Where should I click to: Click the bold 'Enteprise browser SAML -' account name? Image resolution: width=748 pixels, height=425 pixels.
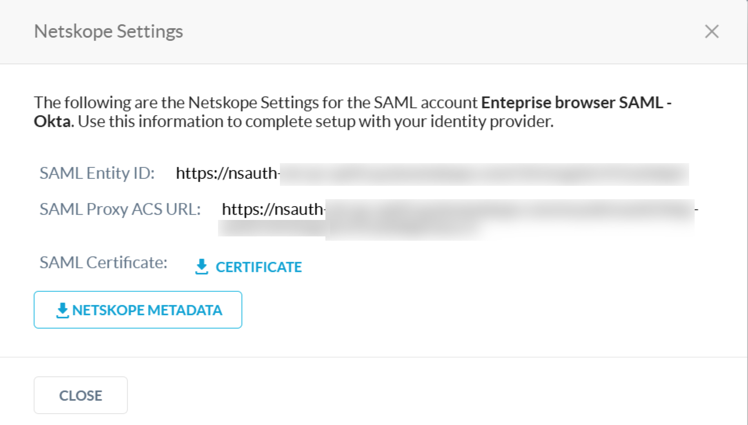click(576, 102)
